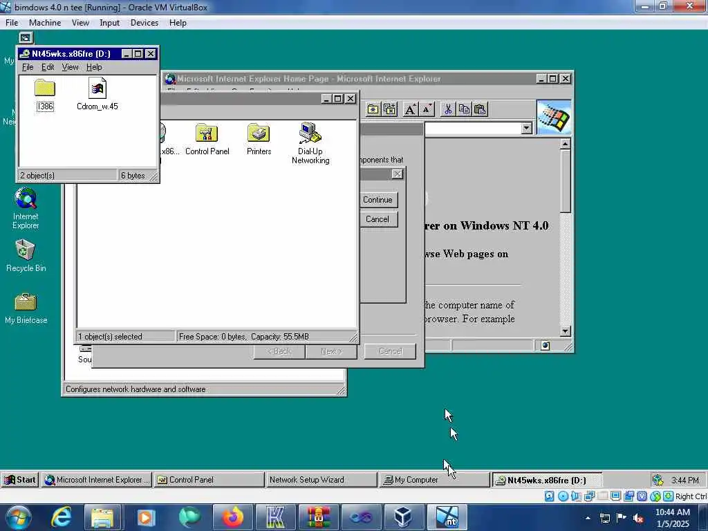Open the File menu in the VirtualBox window

pos(12,23)
